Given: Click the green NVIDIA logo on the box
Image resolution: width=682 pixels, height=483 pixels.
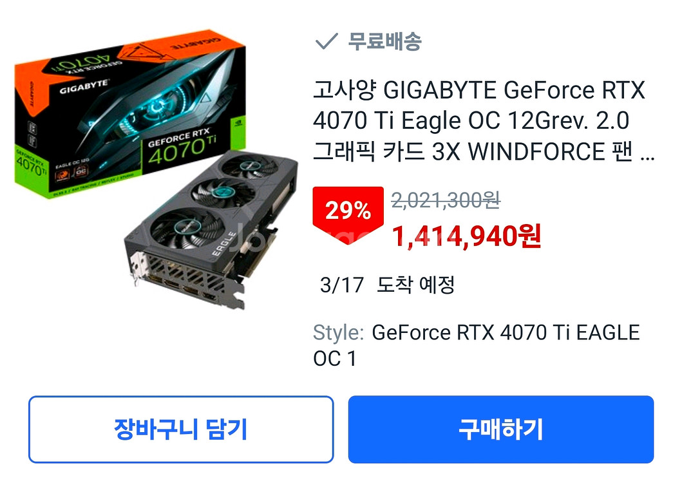Looking at the screenshot, I should pyautogui.click(x=238, y=122).
